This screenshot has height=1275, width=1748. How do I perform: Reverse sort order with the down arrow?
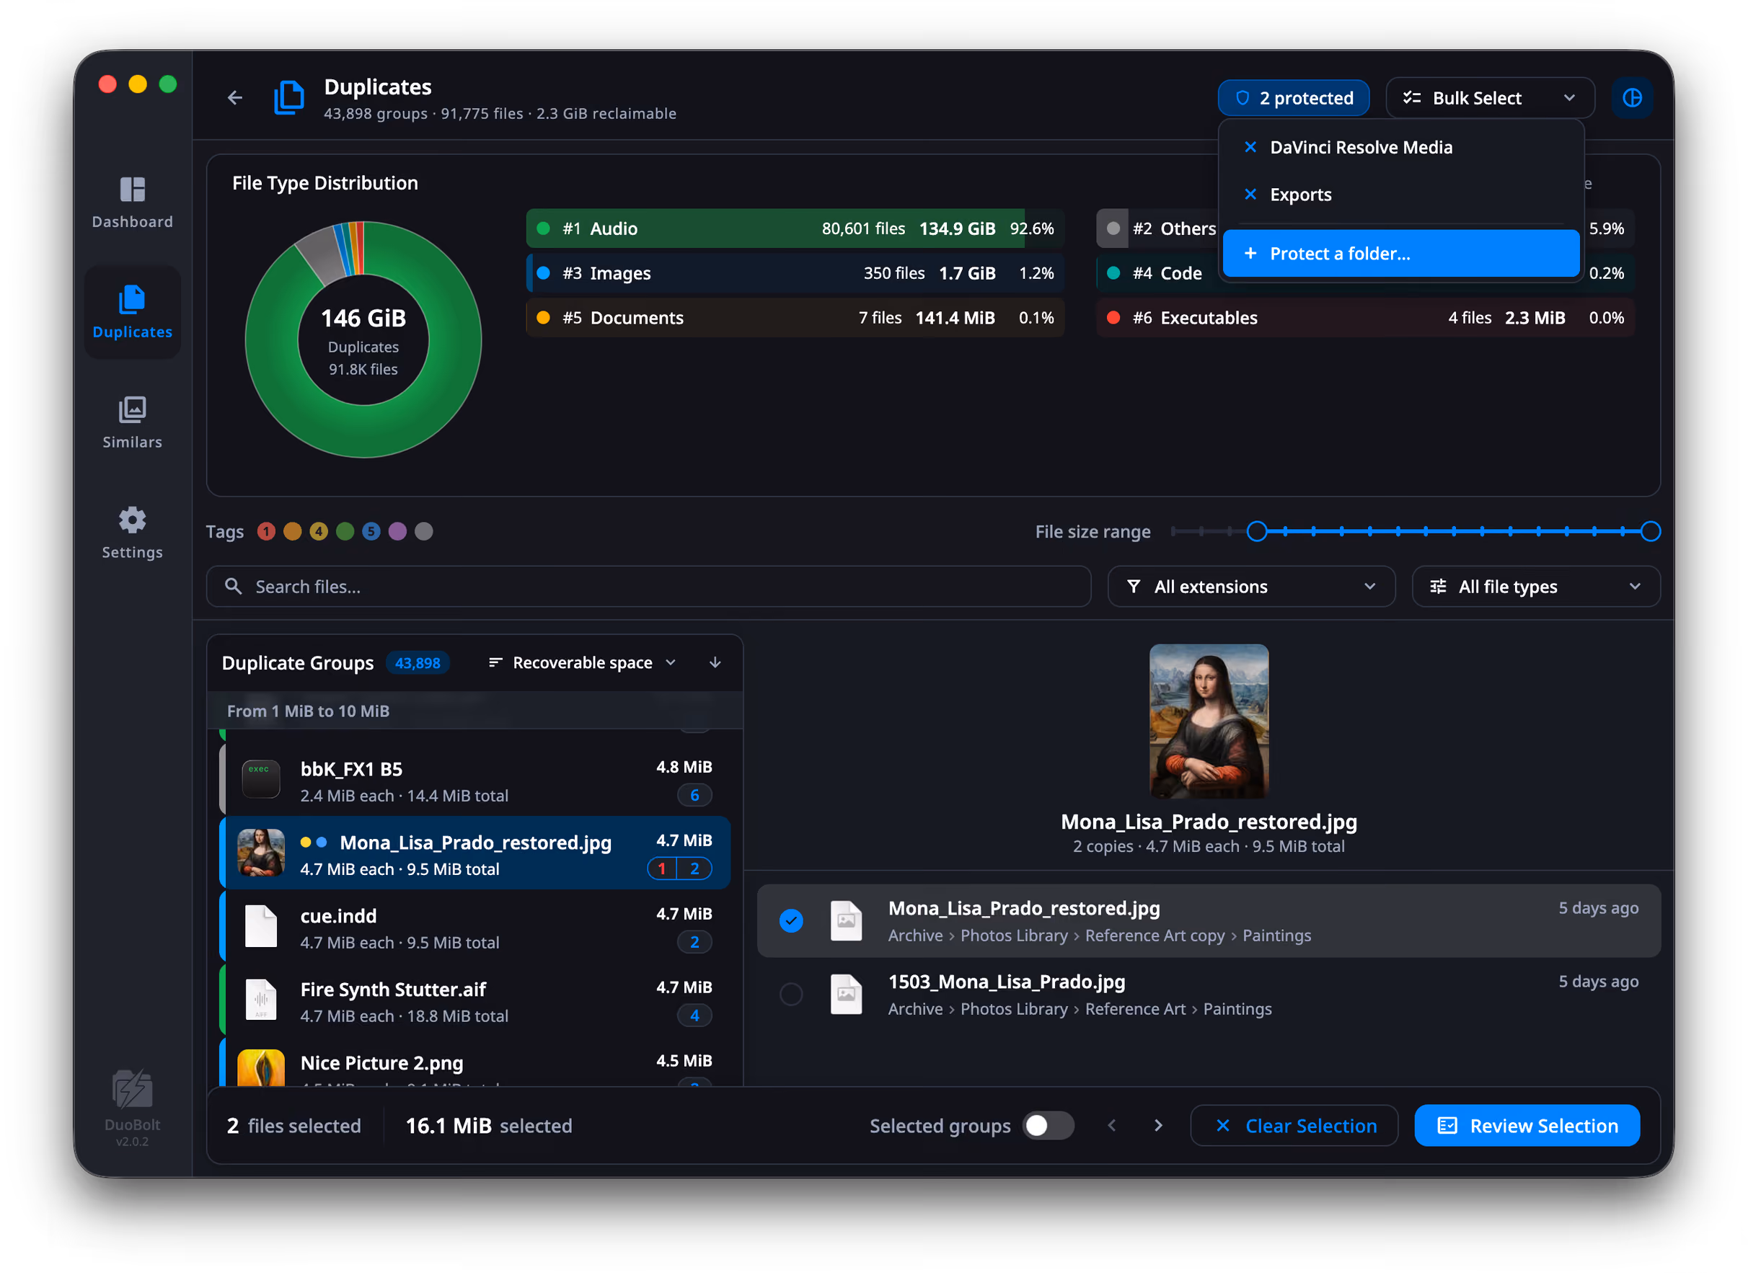[715, 663]
